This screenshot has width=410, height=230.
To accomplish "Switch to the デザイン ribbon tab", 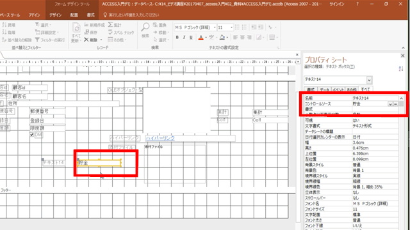I will coord(56,15).
